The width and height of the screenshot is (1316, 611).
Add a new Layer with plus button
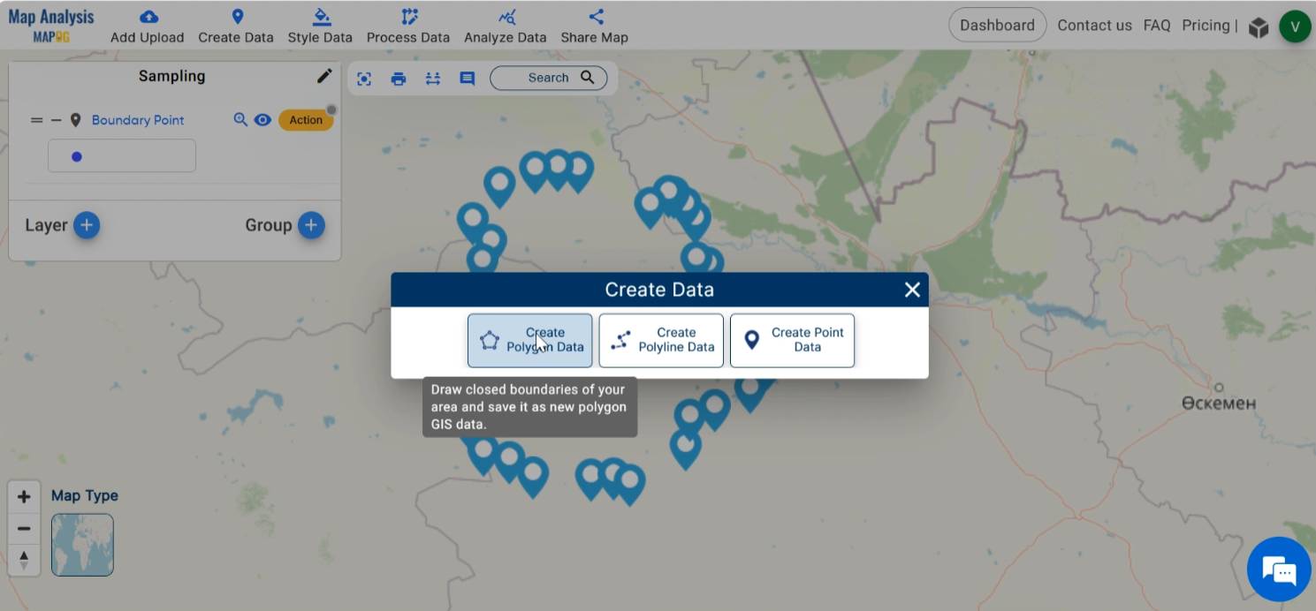coord(86,225)
